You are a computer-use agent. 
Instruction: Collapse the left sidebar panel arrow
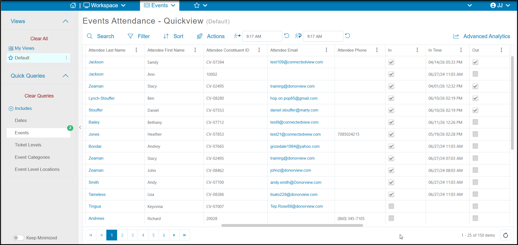point(80,127)
